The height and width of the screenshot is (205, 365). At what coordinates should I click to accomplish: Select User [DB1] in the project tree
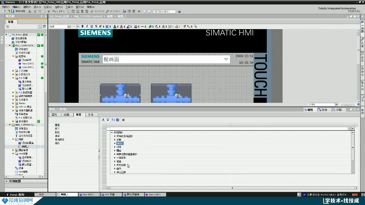point(28,67)
